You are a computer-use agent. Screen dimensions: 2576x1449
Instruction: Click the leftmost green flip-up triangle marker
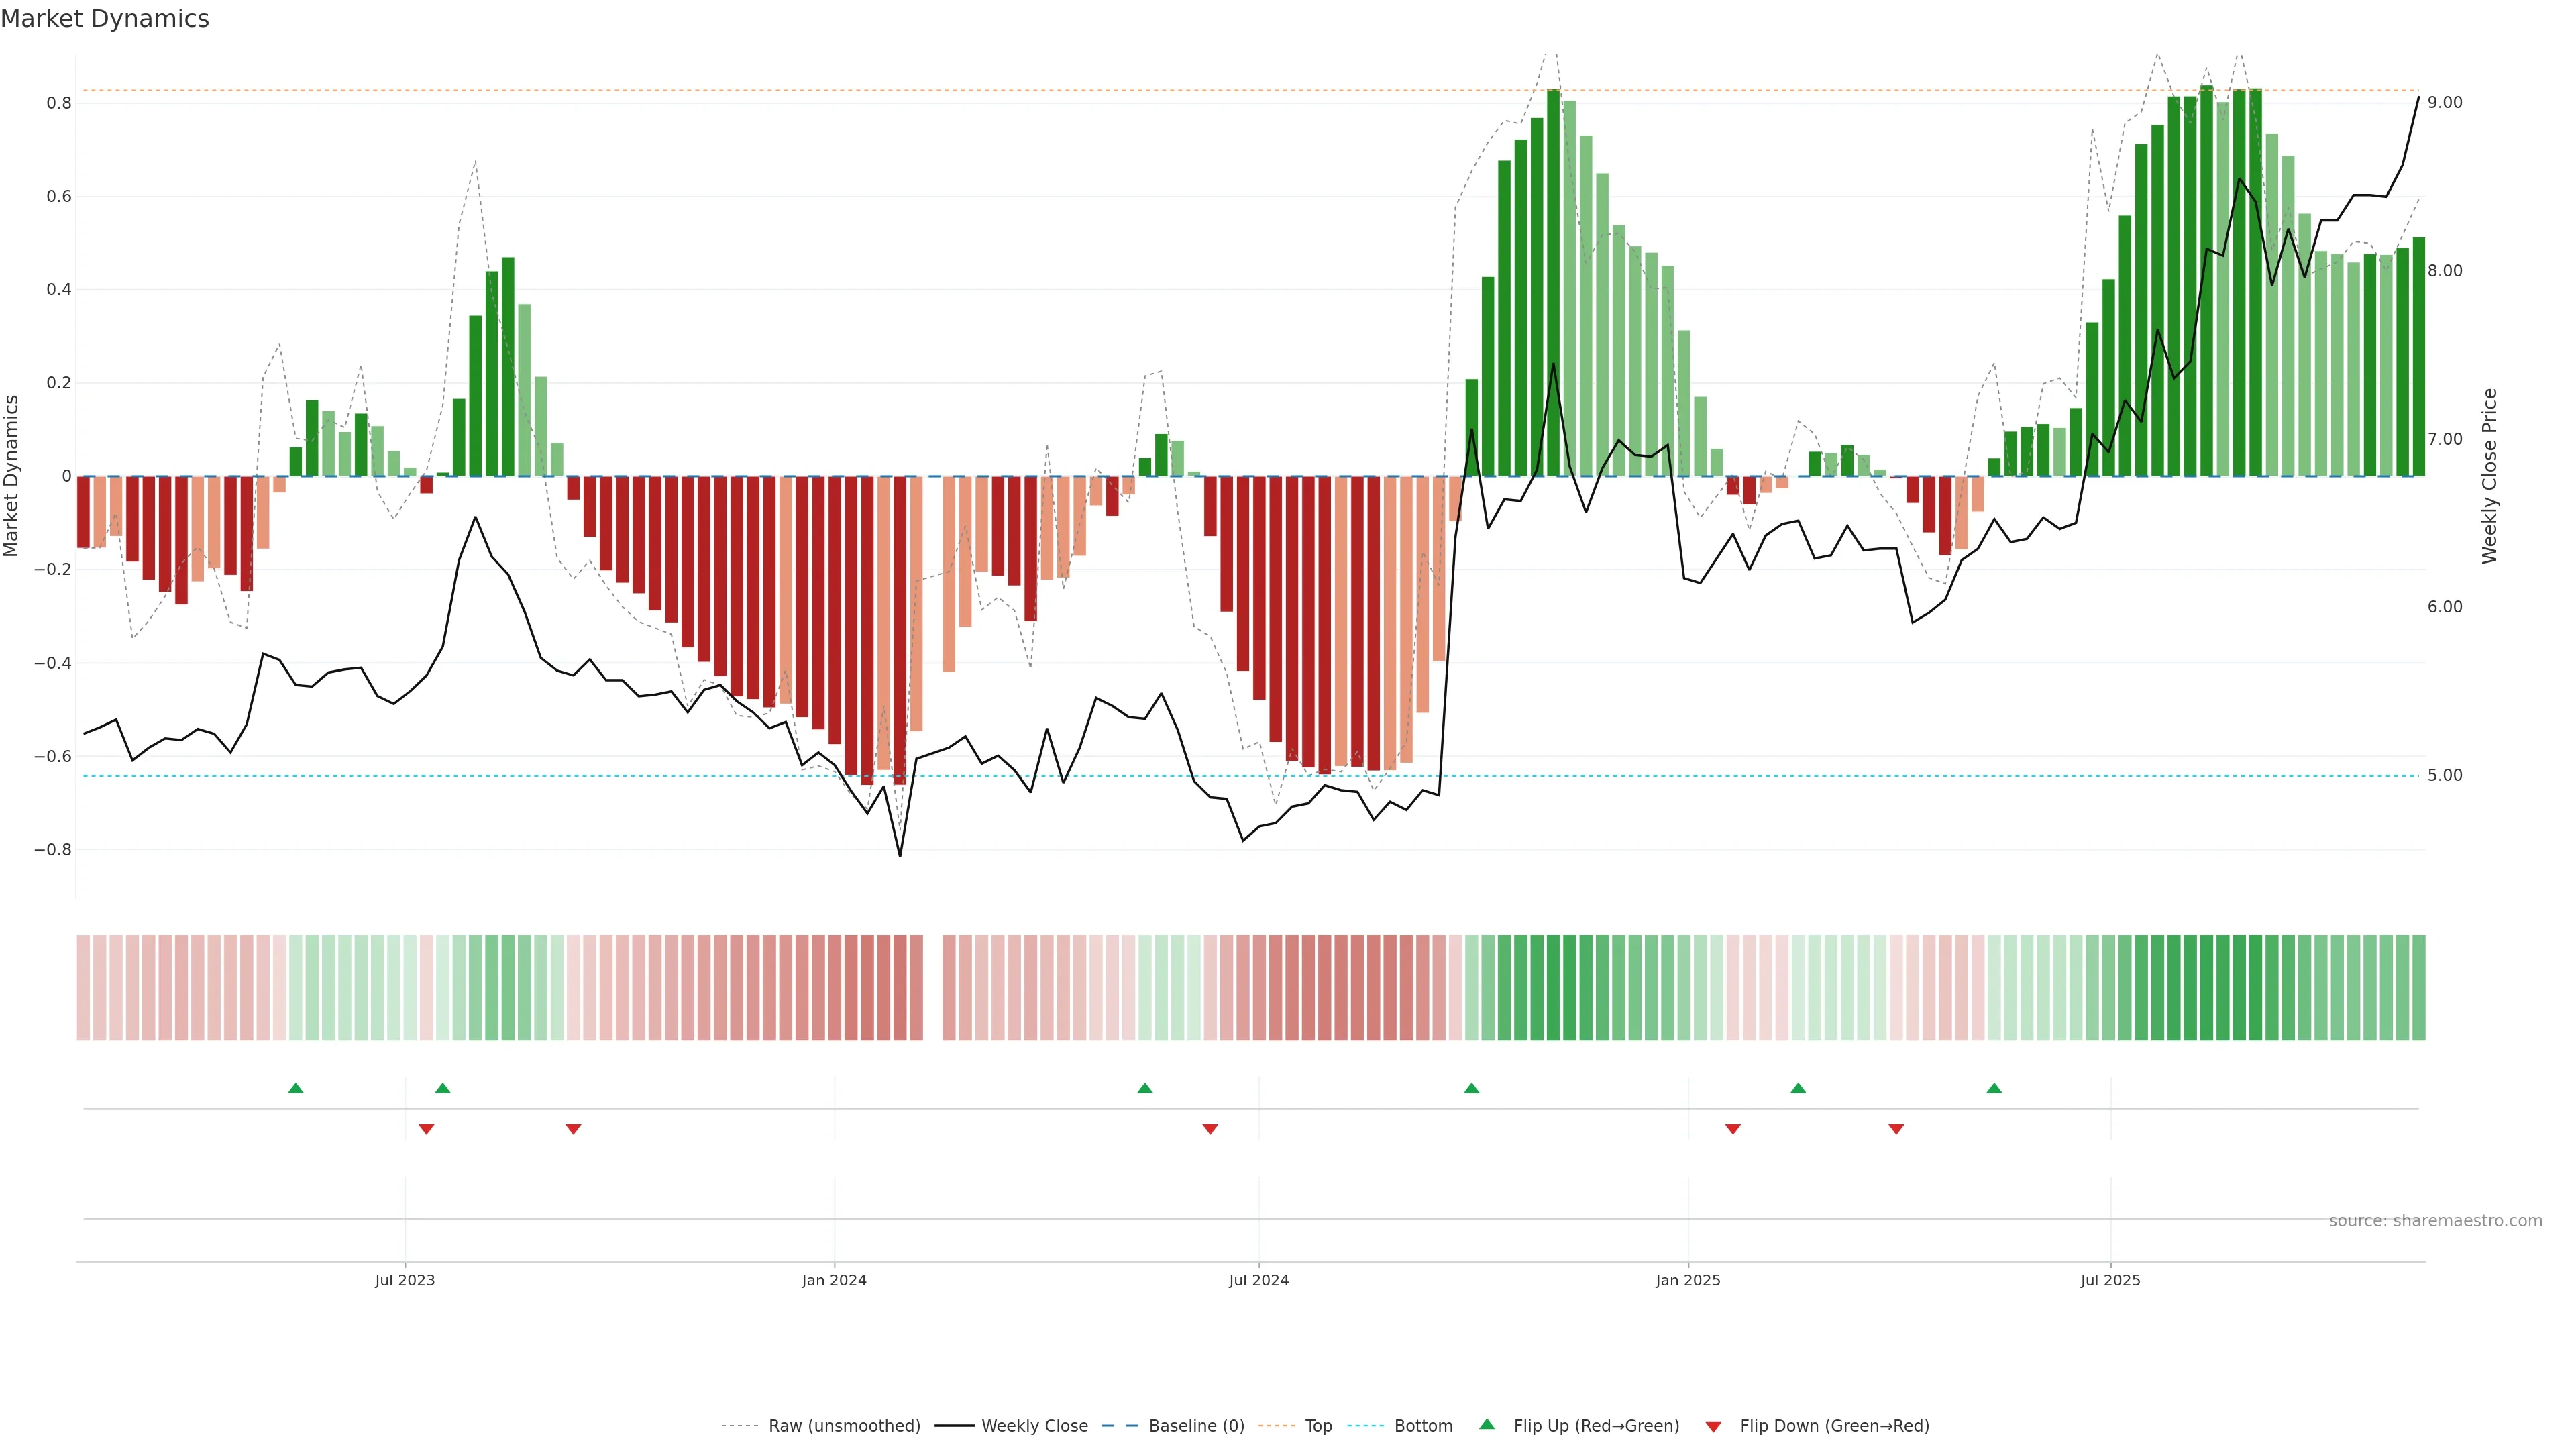pos(295,1088)
